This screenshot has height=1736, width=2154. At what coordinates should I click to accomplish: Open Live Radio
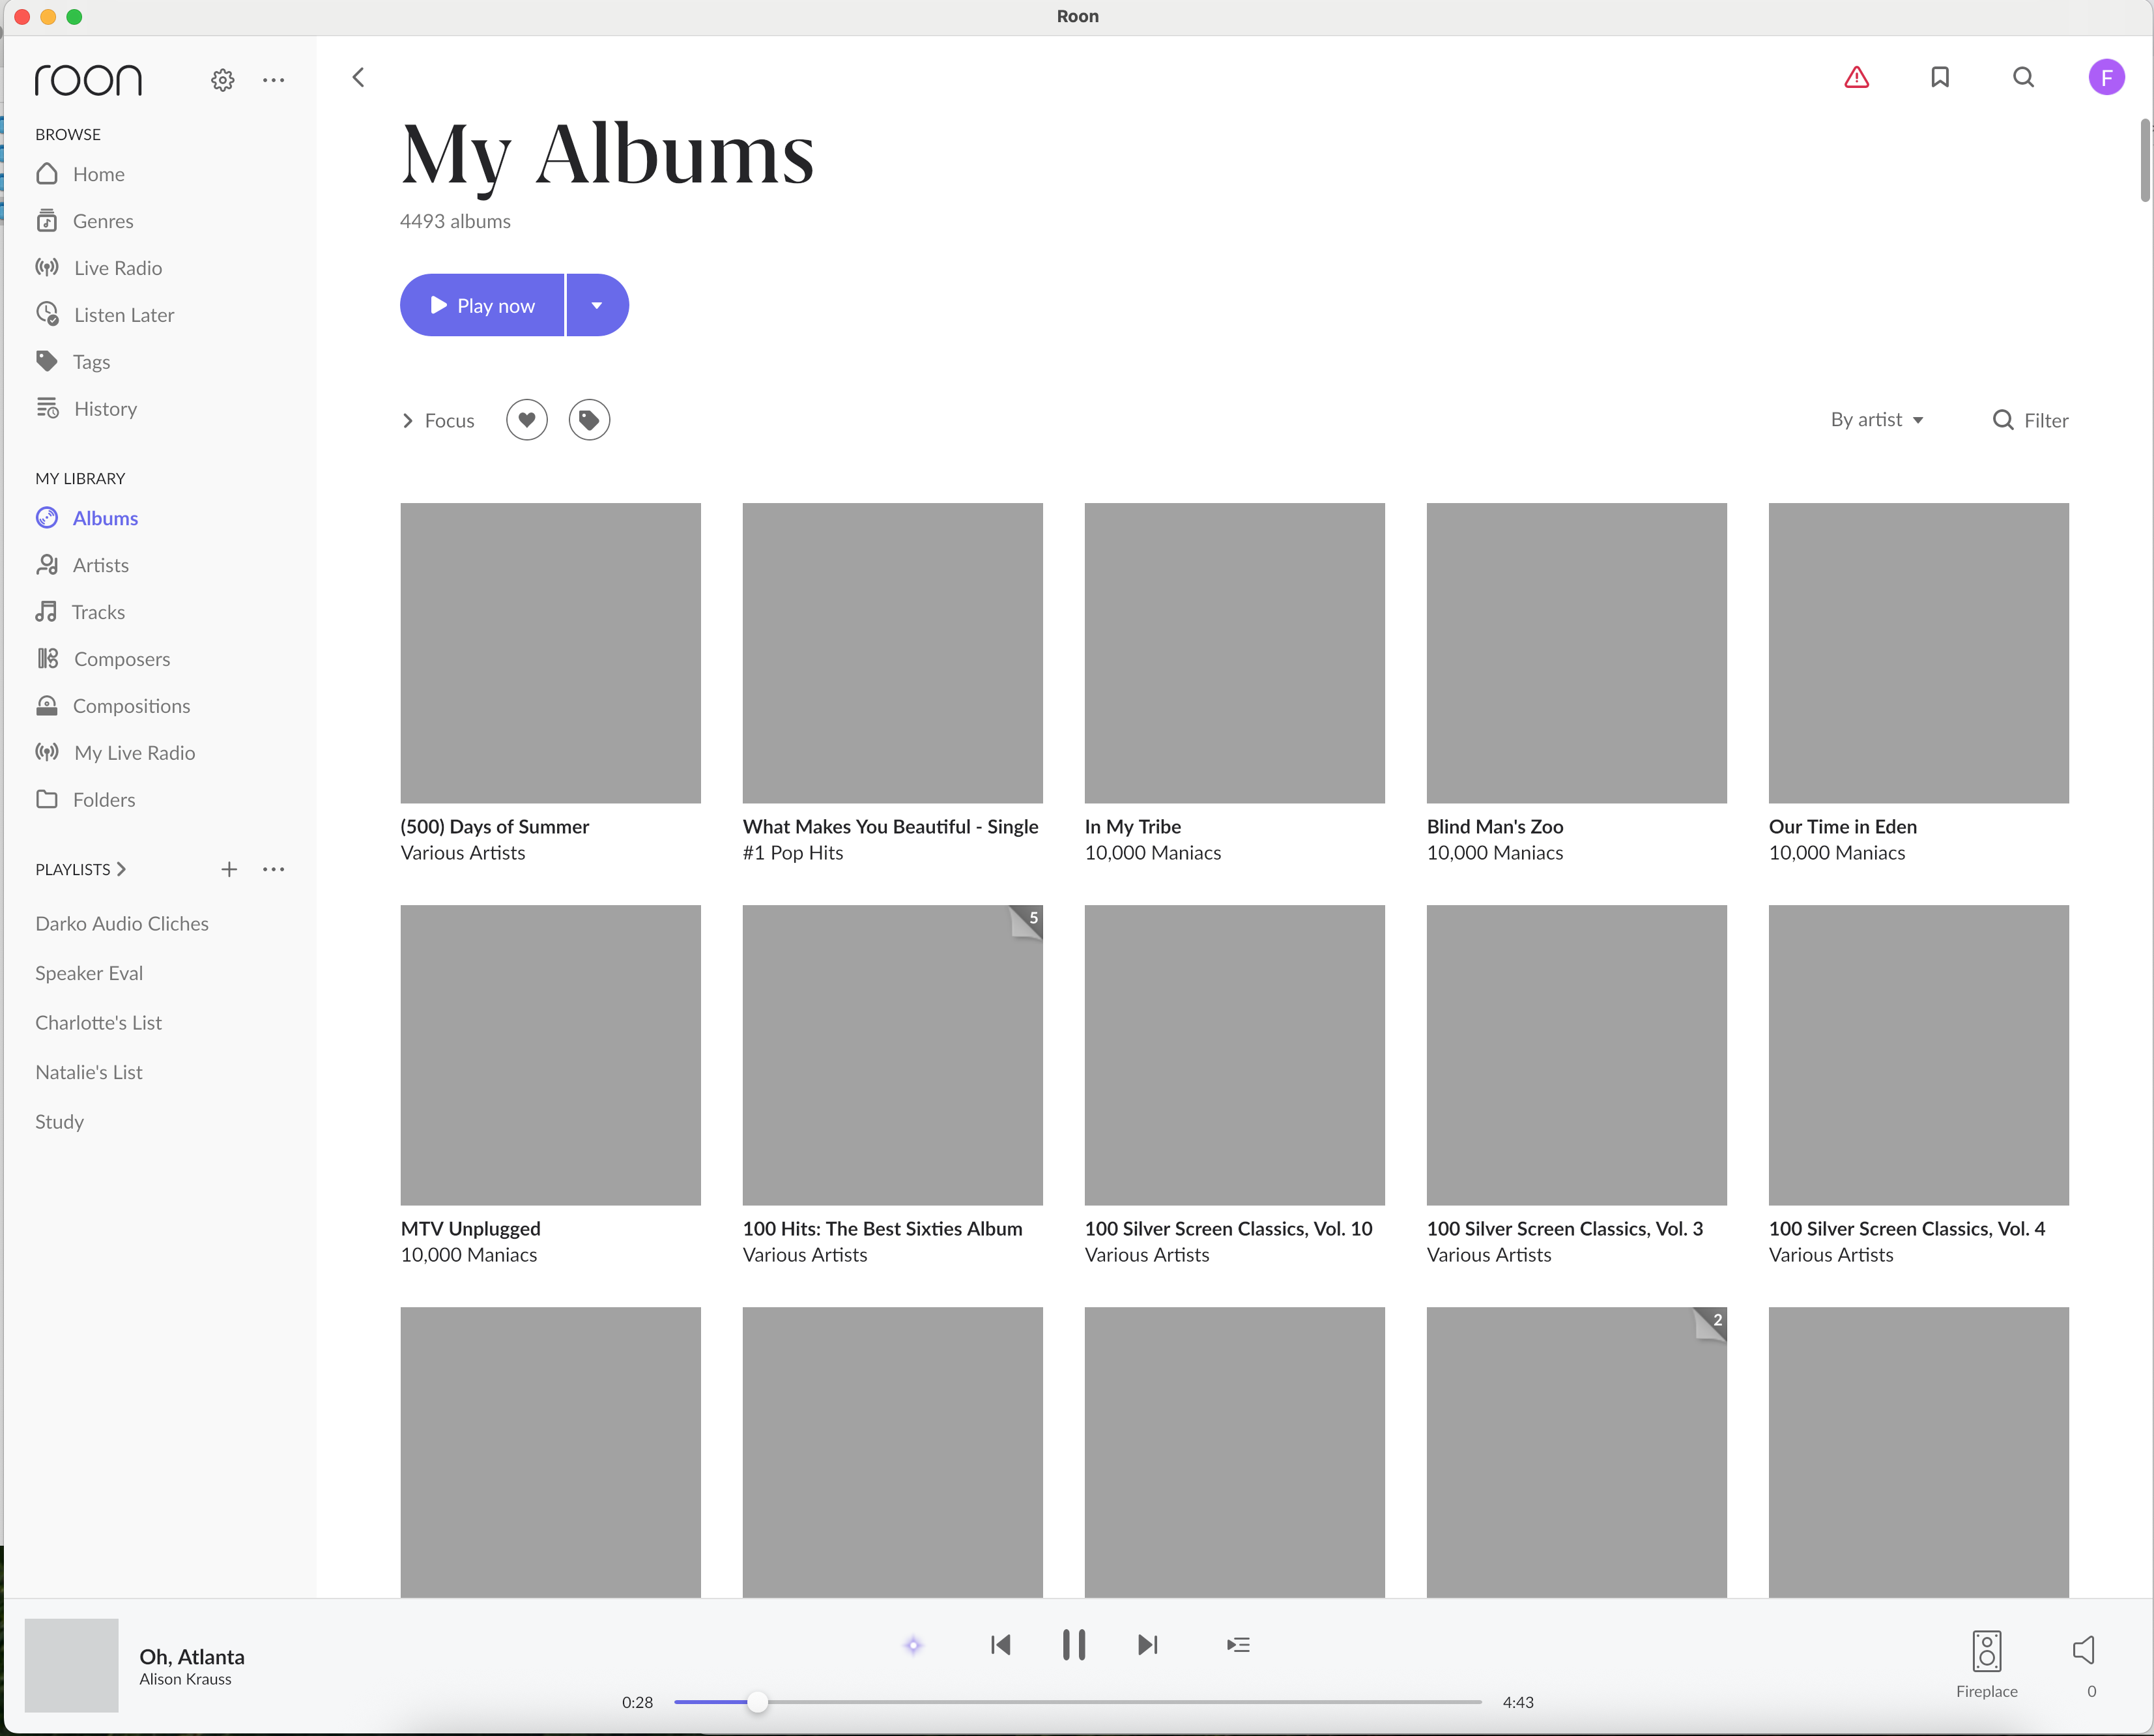tap(99, 268)
